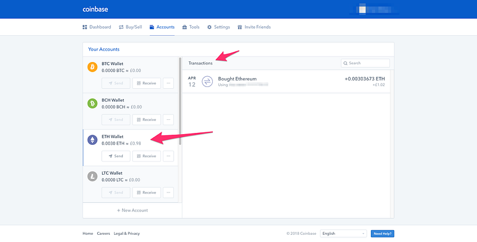The height and width of the screenshot is (242, 477).
Task: Select the purple Ethereum wallet icon
Action: 92,140
